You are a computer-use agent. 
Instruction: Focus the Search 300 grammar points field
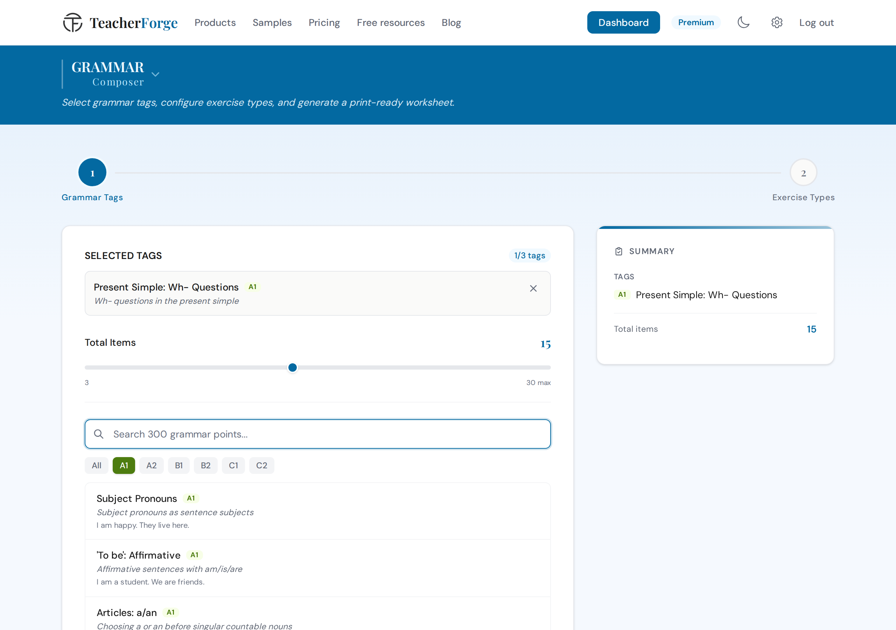pyautogui.click(x=317, y=434)
